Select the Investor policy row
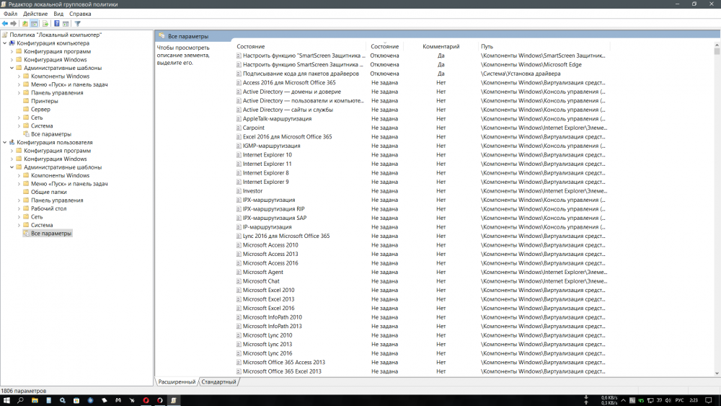The width and height of the screenshot is (721, 406). click(252, 191)
